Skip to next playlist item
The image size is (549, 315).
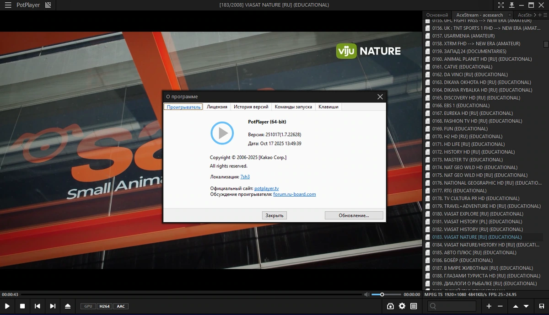pyautogui.click(x=53, y=306)
